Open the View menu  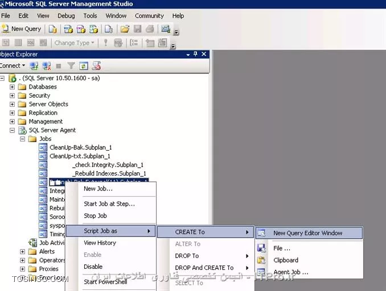tap(43, 16)
